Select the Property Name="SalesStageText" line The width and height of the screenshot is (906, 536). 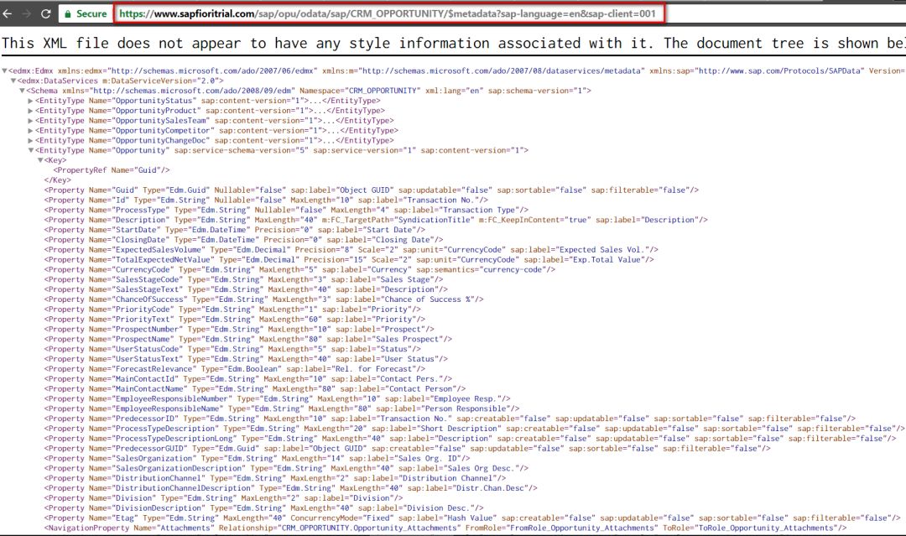(x=246, y=289)
